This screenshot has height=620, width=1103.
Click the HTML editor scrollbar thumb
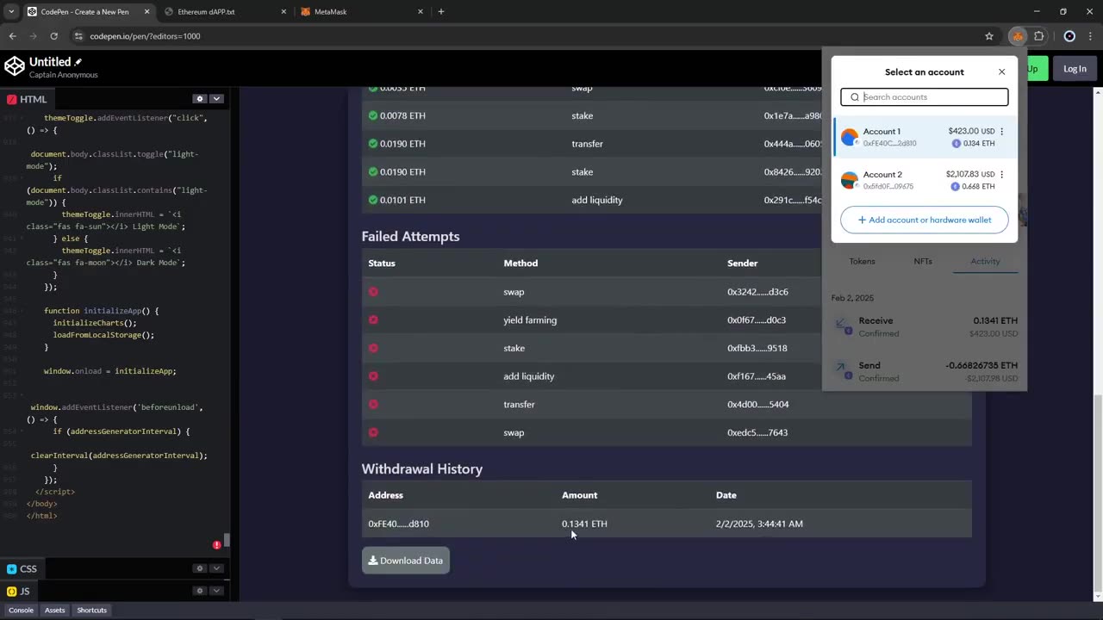[x=227, y=541]
